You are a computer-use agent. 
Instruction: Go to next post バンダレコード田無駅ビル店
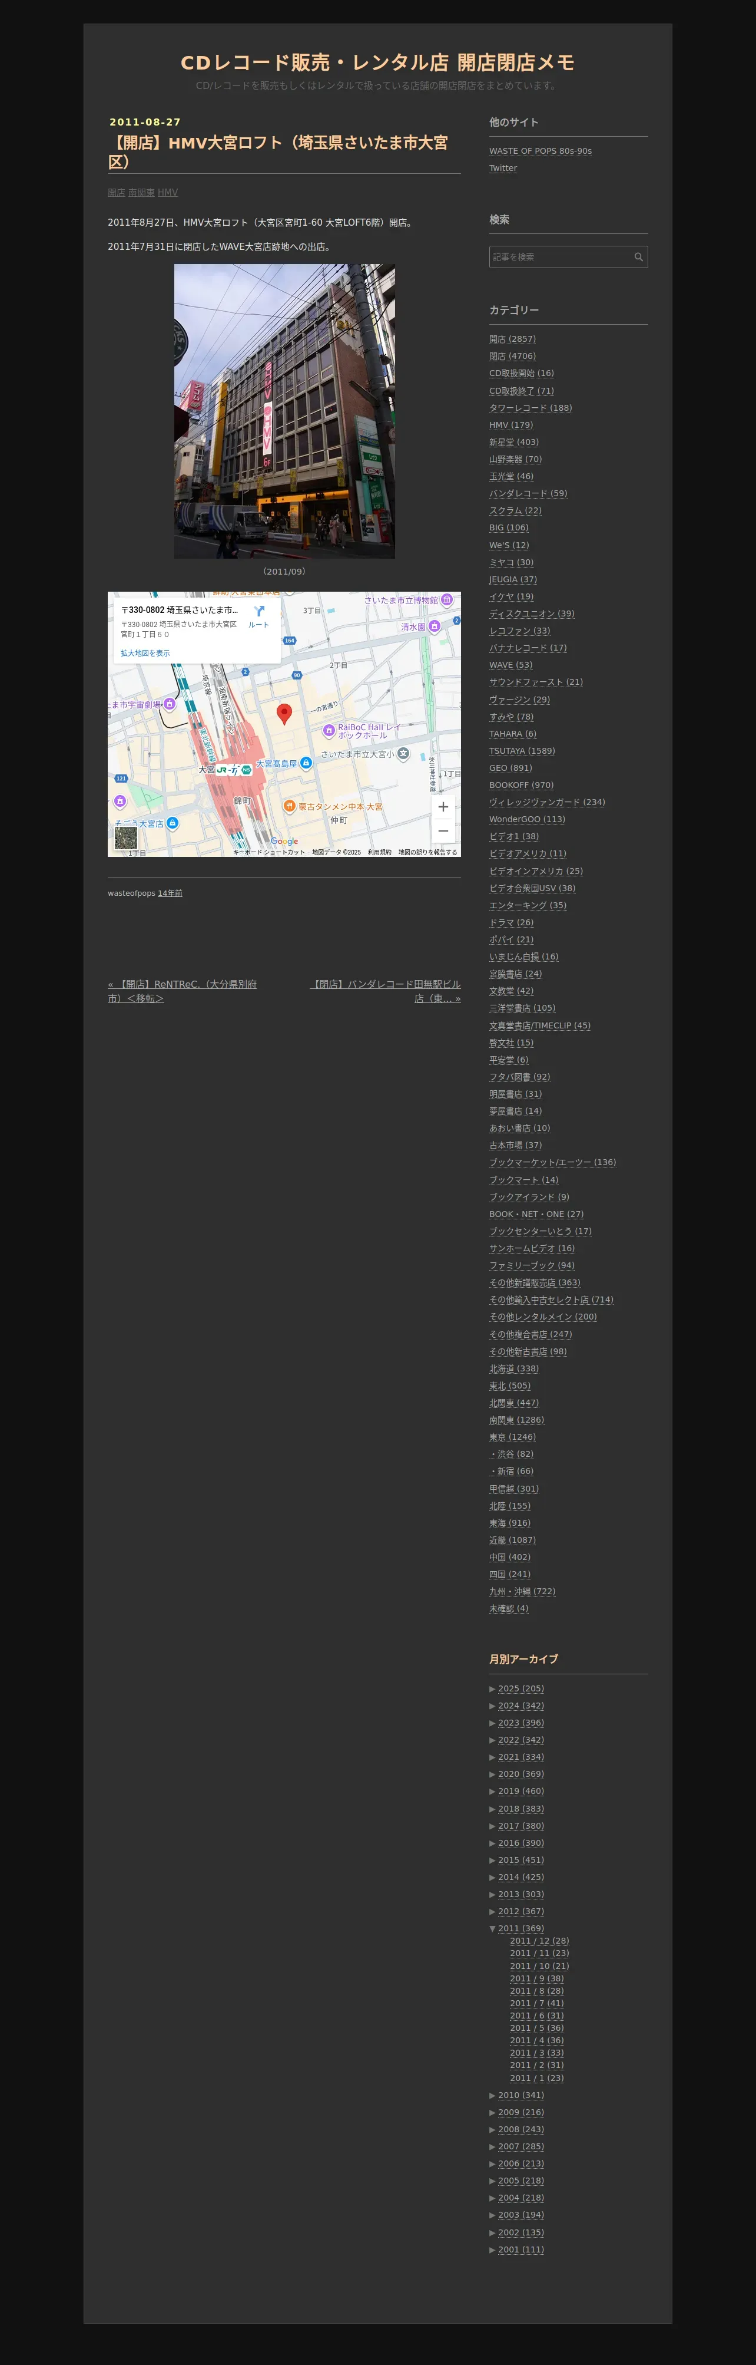point(385,991)
